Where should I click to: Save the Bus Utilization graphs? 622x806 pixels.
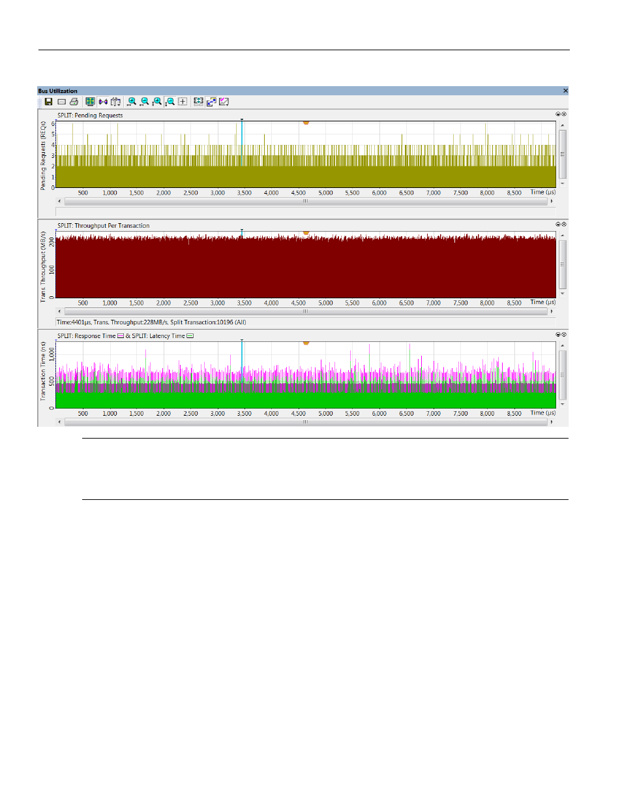[x=48, y=102]
